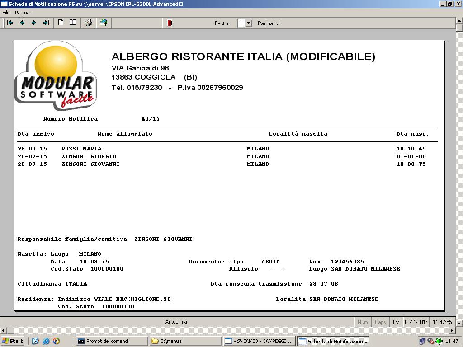
Task: Launch Windows Media Player quick launch icon
Action: coord(57,341)
